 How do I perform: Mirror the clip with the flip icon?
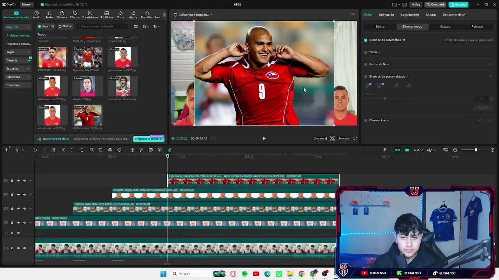click(x=110, y=150)
